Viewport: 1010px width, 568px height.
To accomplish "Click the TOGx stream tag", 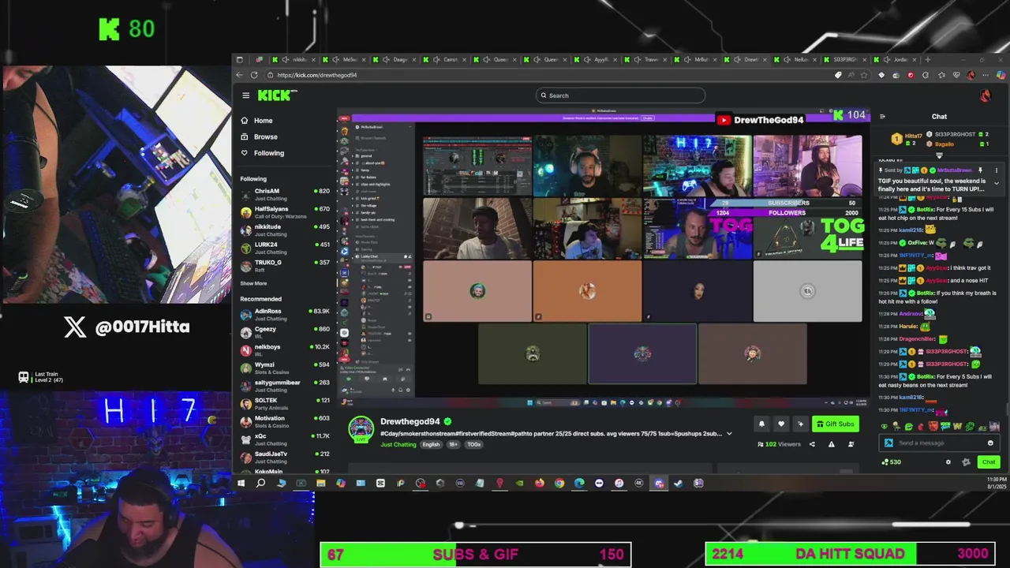I will tap(473, 444).
